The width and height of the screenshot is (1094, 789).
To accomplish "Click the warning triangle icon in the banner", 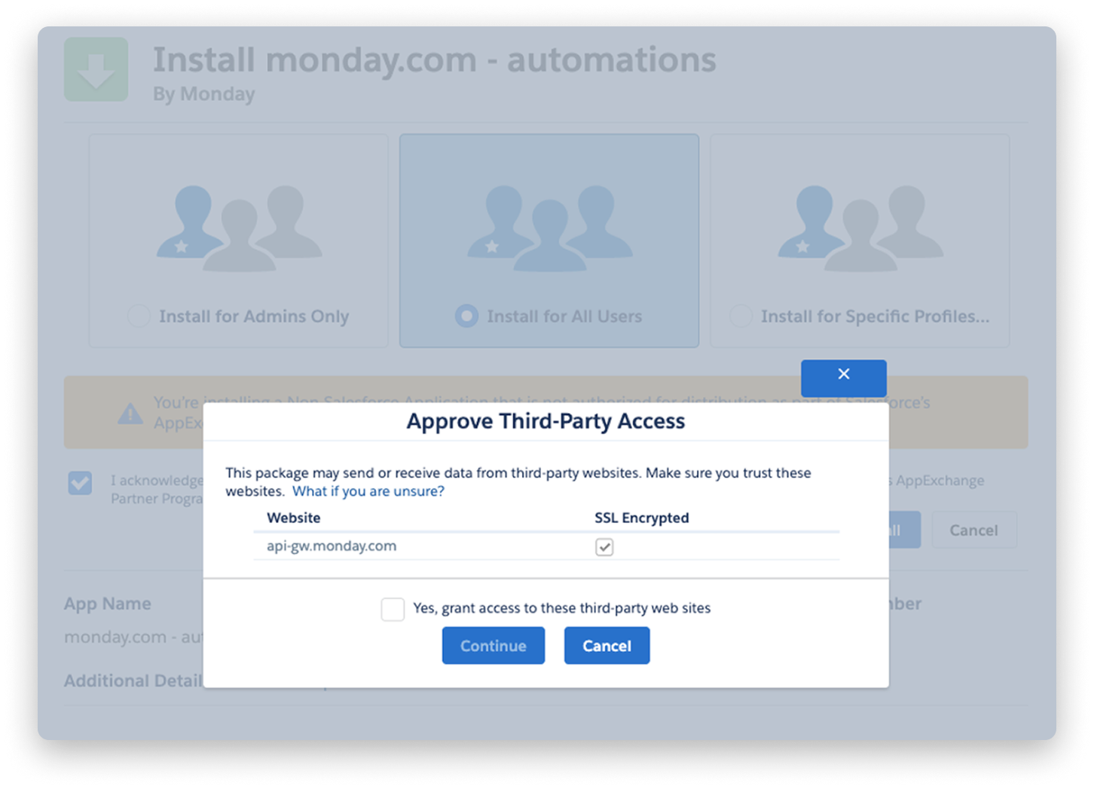I will point(130,413).
